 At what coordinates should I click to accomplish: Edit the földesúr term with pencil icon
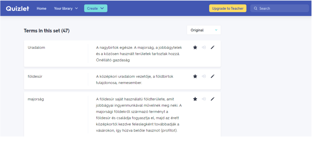(212, 76)
